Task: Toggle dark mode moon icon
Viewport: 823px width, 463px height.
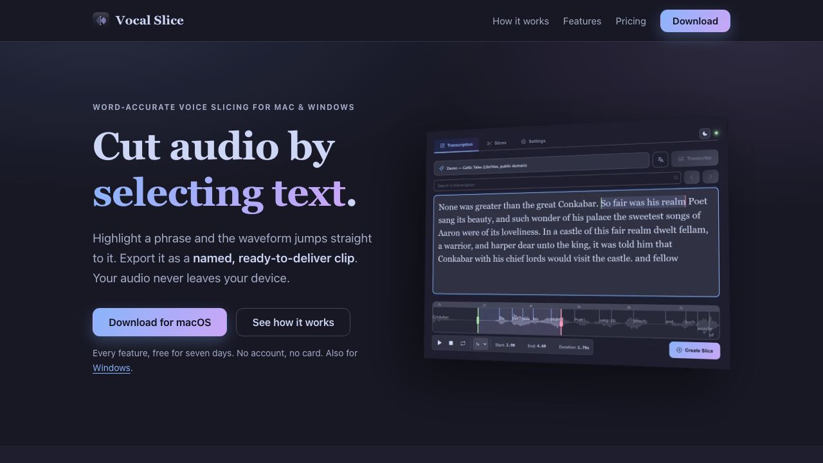Action: [x=705, y=134]
